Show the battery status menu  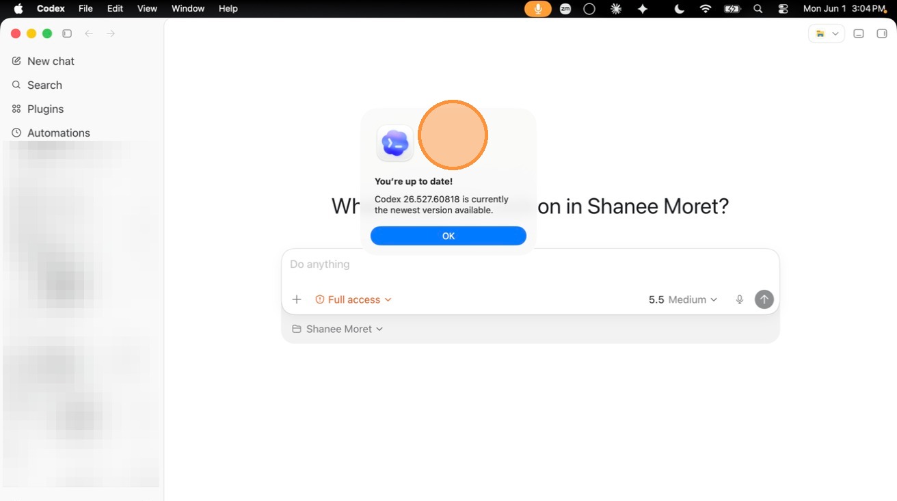coord(732,8)
